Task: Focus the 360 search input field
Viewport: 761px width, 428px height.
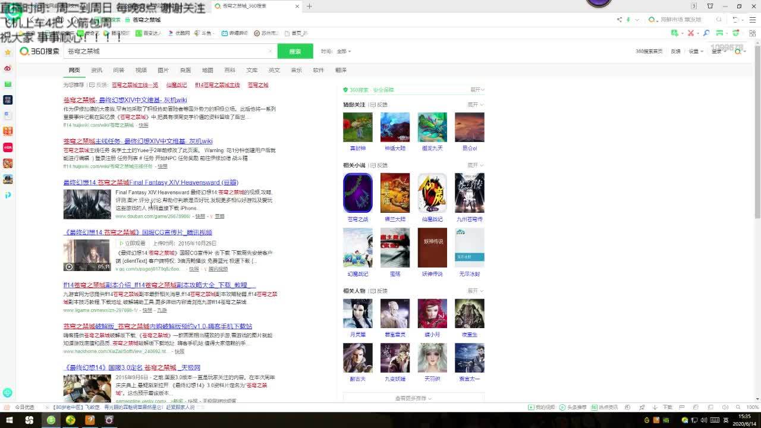Action: pyautogui.click(x=166, y=51)
